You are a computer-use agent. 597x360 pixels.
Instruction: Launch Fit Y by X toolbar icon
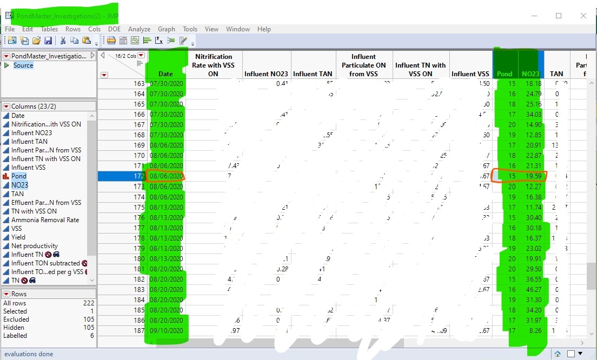click(x=159, y=41)
